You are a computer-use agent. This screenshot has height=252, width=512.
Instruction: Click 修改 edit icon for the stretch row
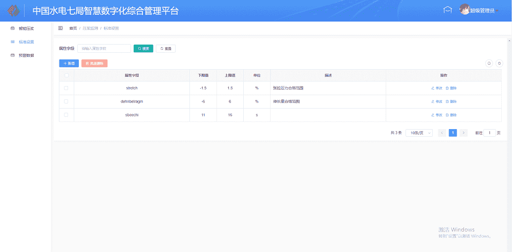433,88
